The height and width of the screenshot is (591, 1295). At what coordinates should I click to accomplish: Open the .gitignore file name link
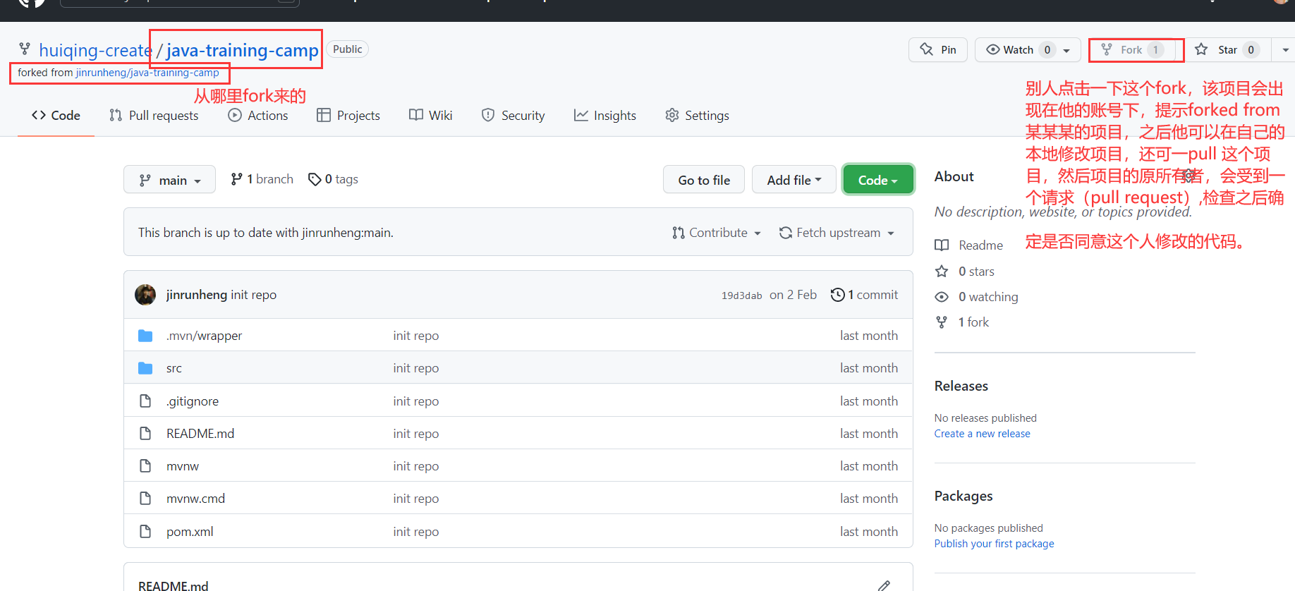pos(192,401)
